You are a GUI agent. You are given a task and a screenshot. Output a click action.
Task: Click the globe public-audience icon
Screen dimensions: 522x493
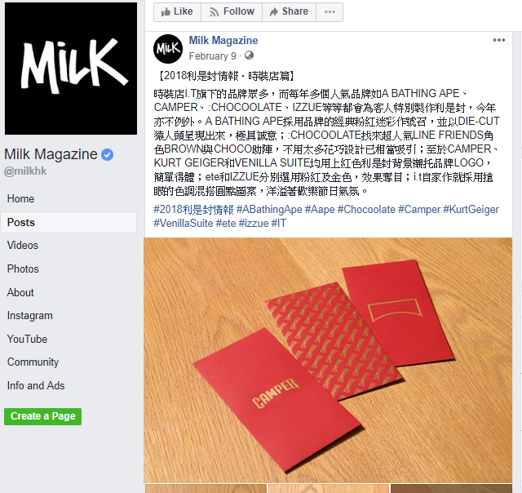coord(249,56)
